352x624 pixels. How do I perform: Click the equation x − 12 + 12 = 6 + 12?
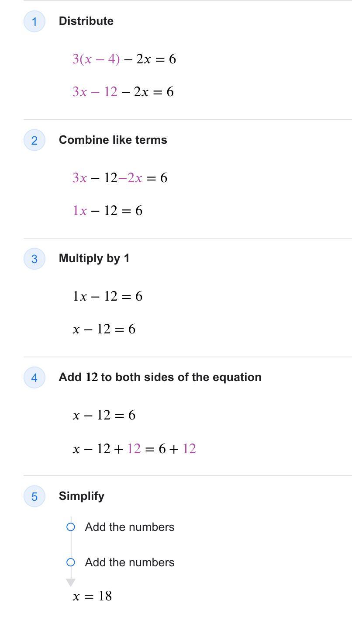point(134,449)
